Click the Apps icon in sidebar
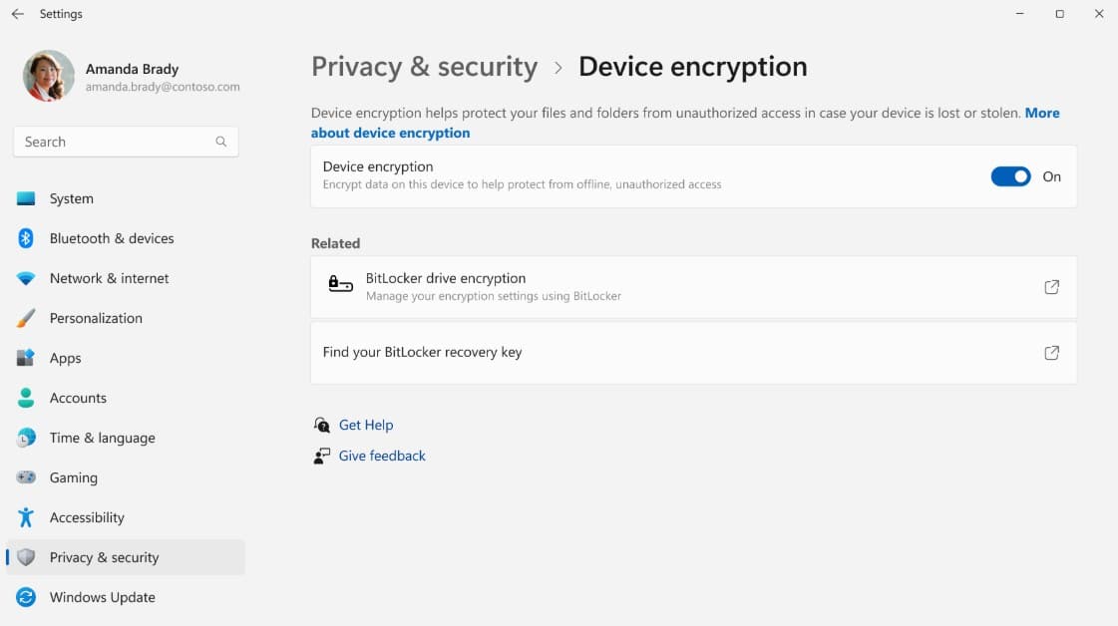Image resolution: width=1118 pixels, height=626 pixels. pyautogui.click(x=26, y=358)
